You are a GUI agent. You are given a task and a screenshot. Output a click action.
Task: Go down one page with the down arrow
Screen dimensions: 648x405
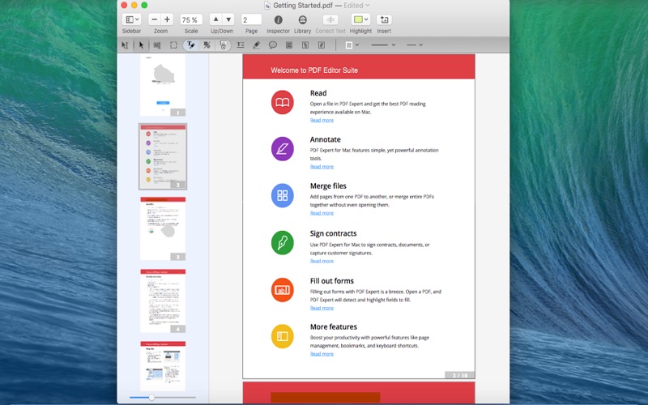(x=228, y=19)
